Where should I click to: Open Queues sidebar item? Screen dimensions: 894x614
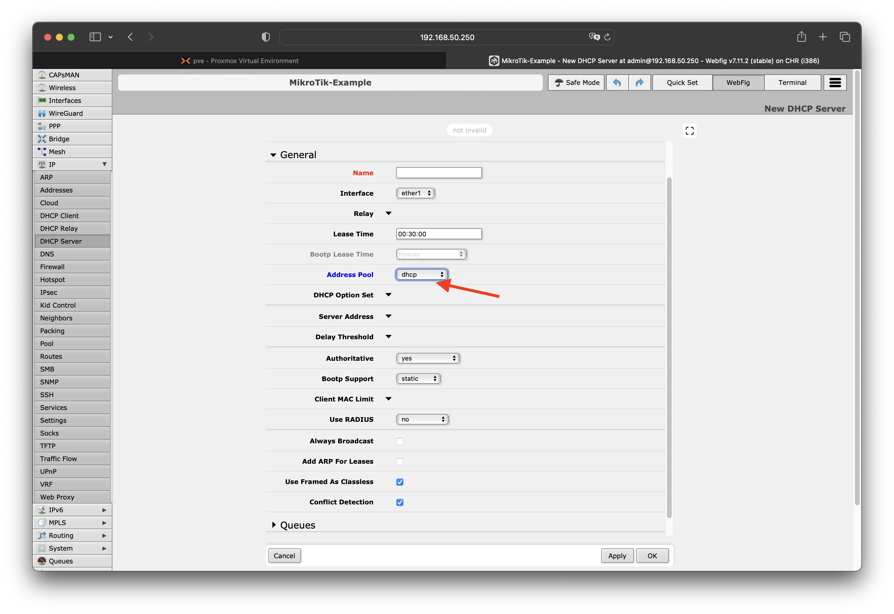click(61, 561)
